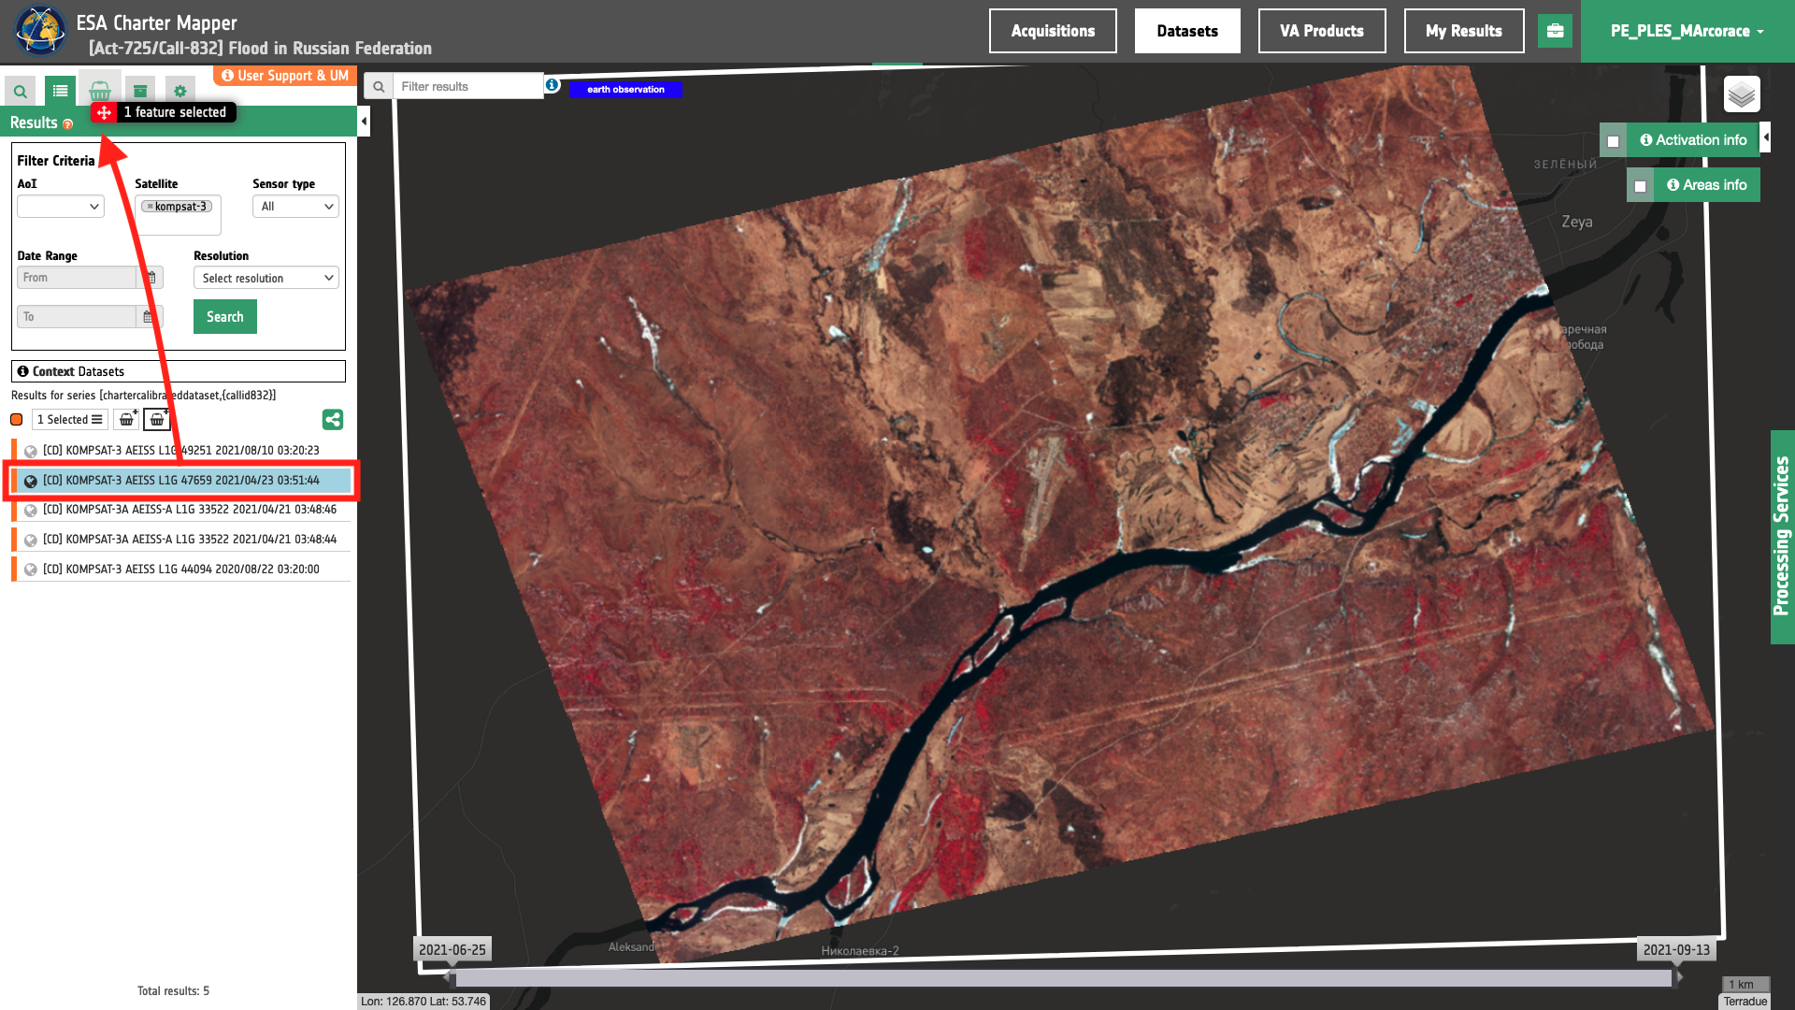The width and height of the screenshot is (1795, 1010).
Task: Open the settings gear icon tab
Action: pos(180,91)
